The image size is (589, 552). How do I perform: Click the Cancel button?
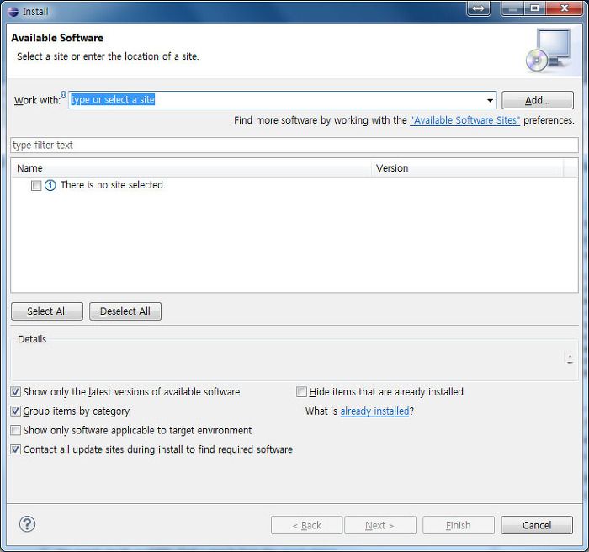[x=537, y=525]
